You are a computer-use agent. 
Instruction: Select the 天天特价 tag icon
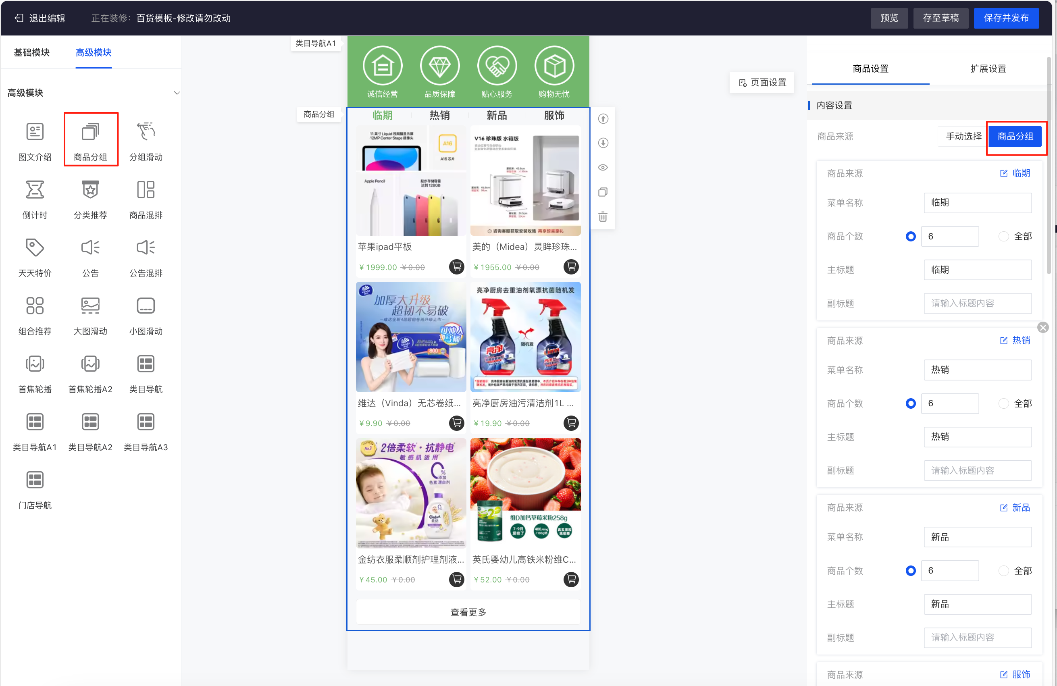pyautogui.click(x=35, y=248)
